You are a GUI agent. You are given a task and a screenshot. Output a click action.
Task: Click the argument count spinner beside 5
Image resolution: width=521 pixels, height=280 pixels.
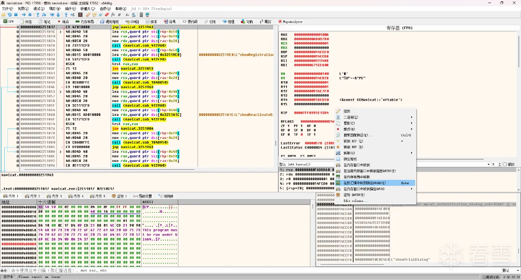point(499,165)
